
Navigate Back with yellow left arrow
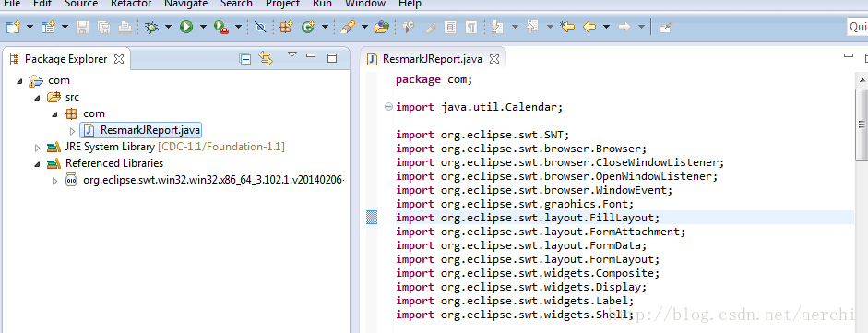(x=589, y=27)
